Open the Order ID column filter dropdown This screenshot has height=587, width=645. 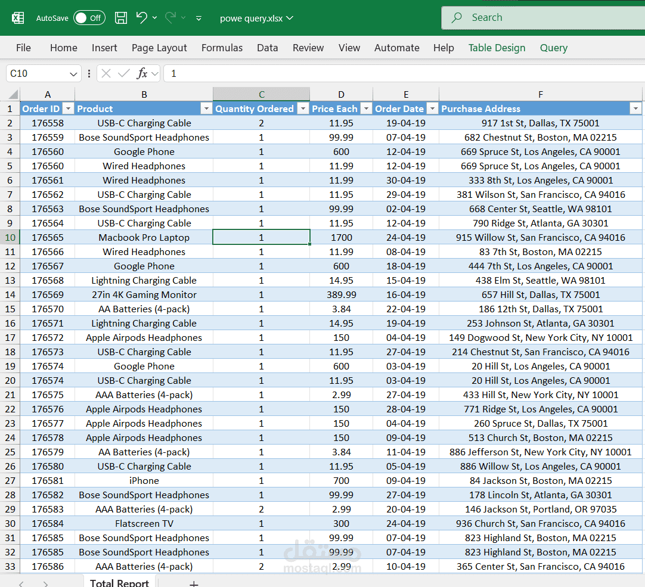[69, 108]
